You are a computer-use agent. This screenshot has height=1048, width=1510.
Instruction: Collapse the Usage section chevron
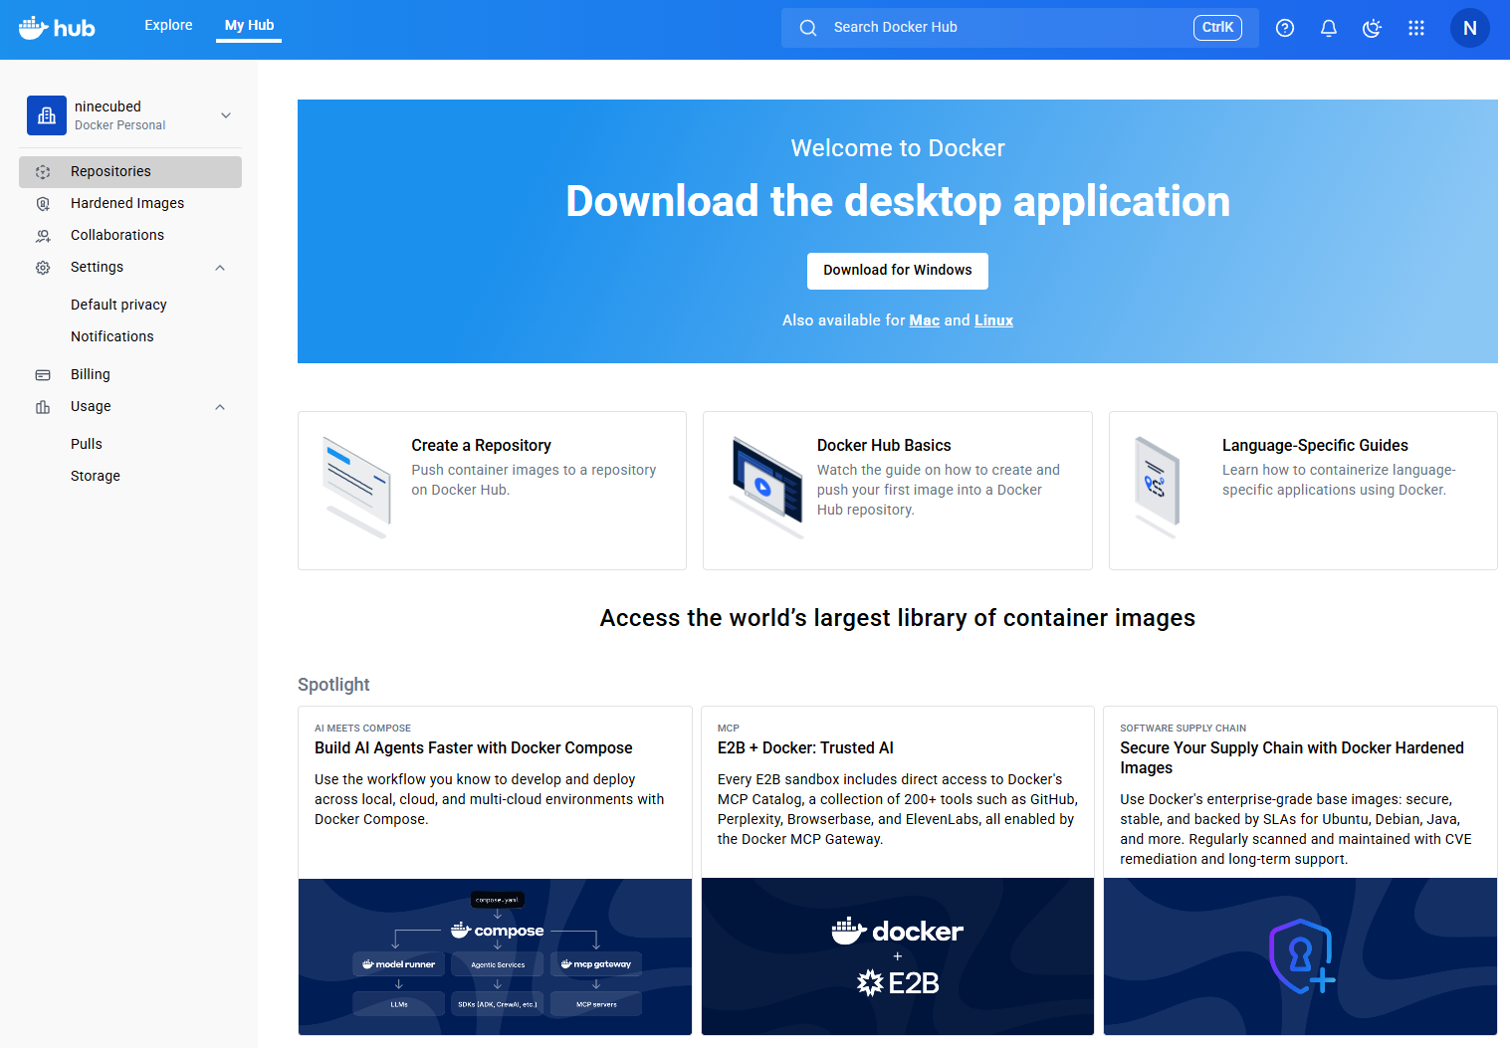pyautogui.click(x=220, y=407)
